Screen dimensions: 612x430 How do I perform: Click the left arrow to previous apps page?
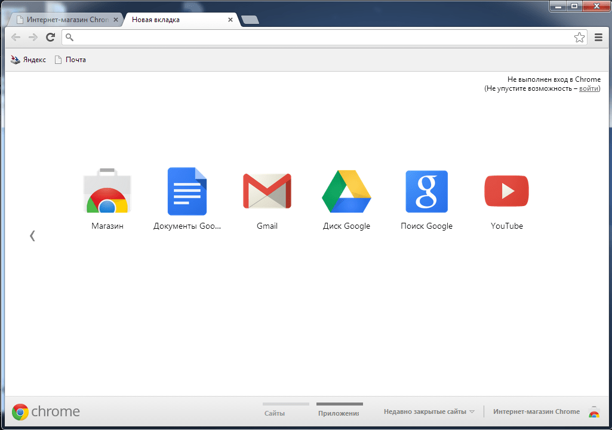click(32, 235)
